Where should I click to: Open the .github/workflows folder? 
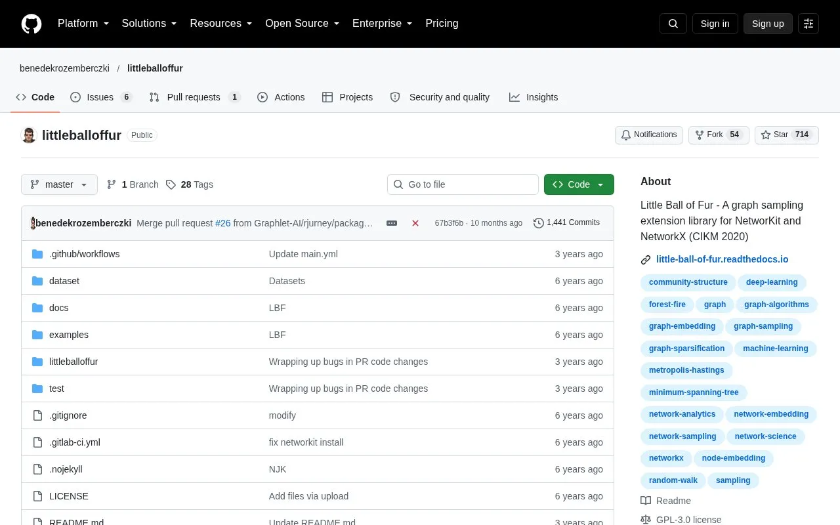(84, 254)
